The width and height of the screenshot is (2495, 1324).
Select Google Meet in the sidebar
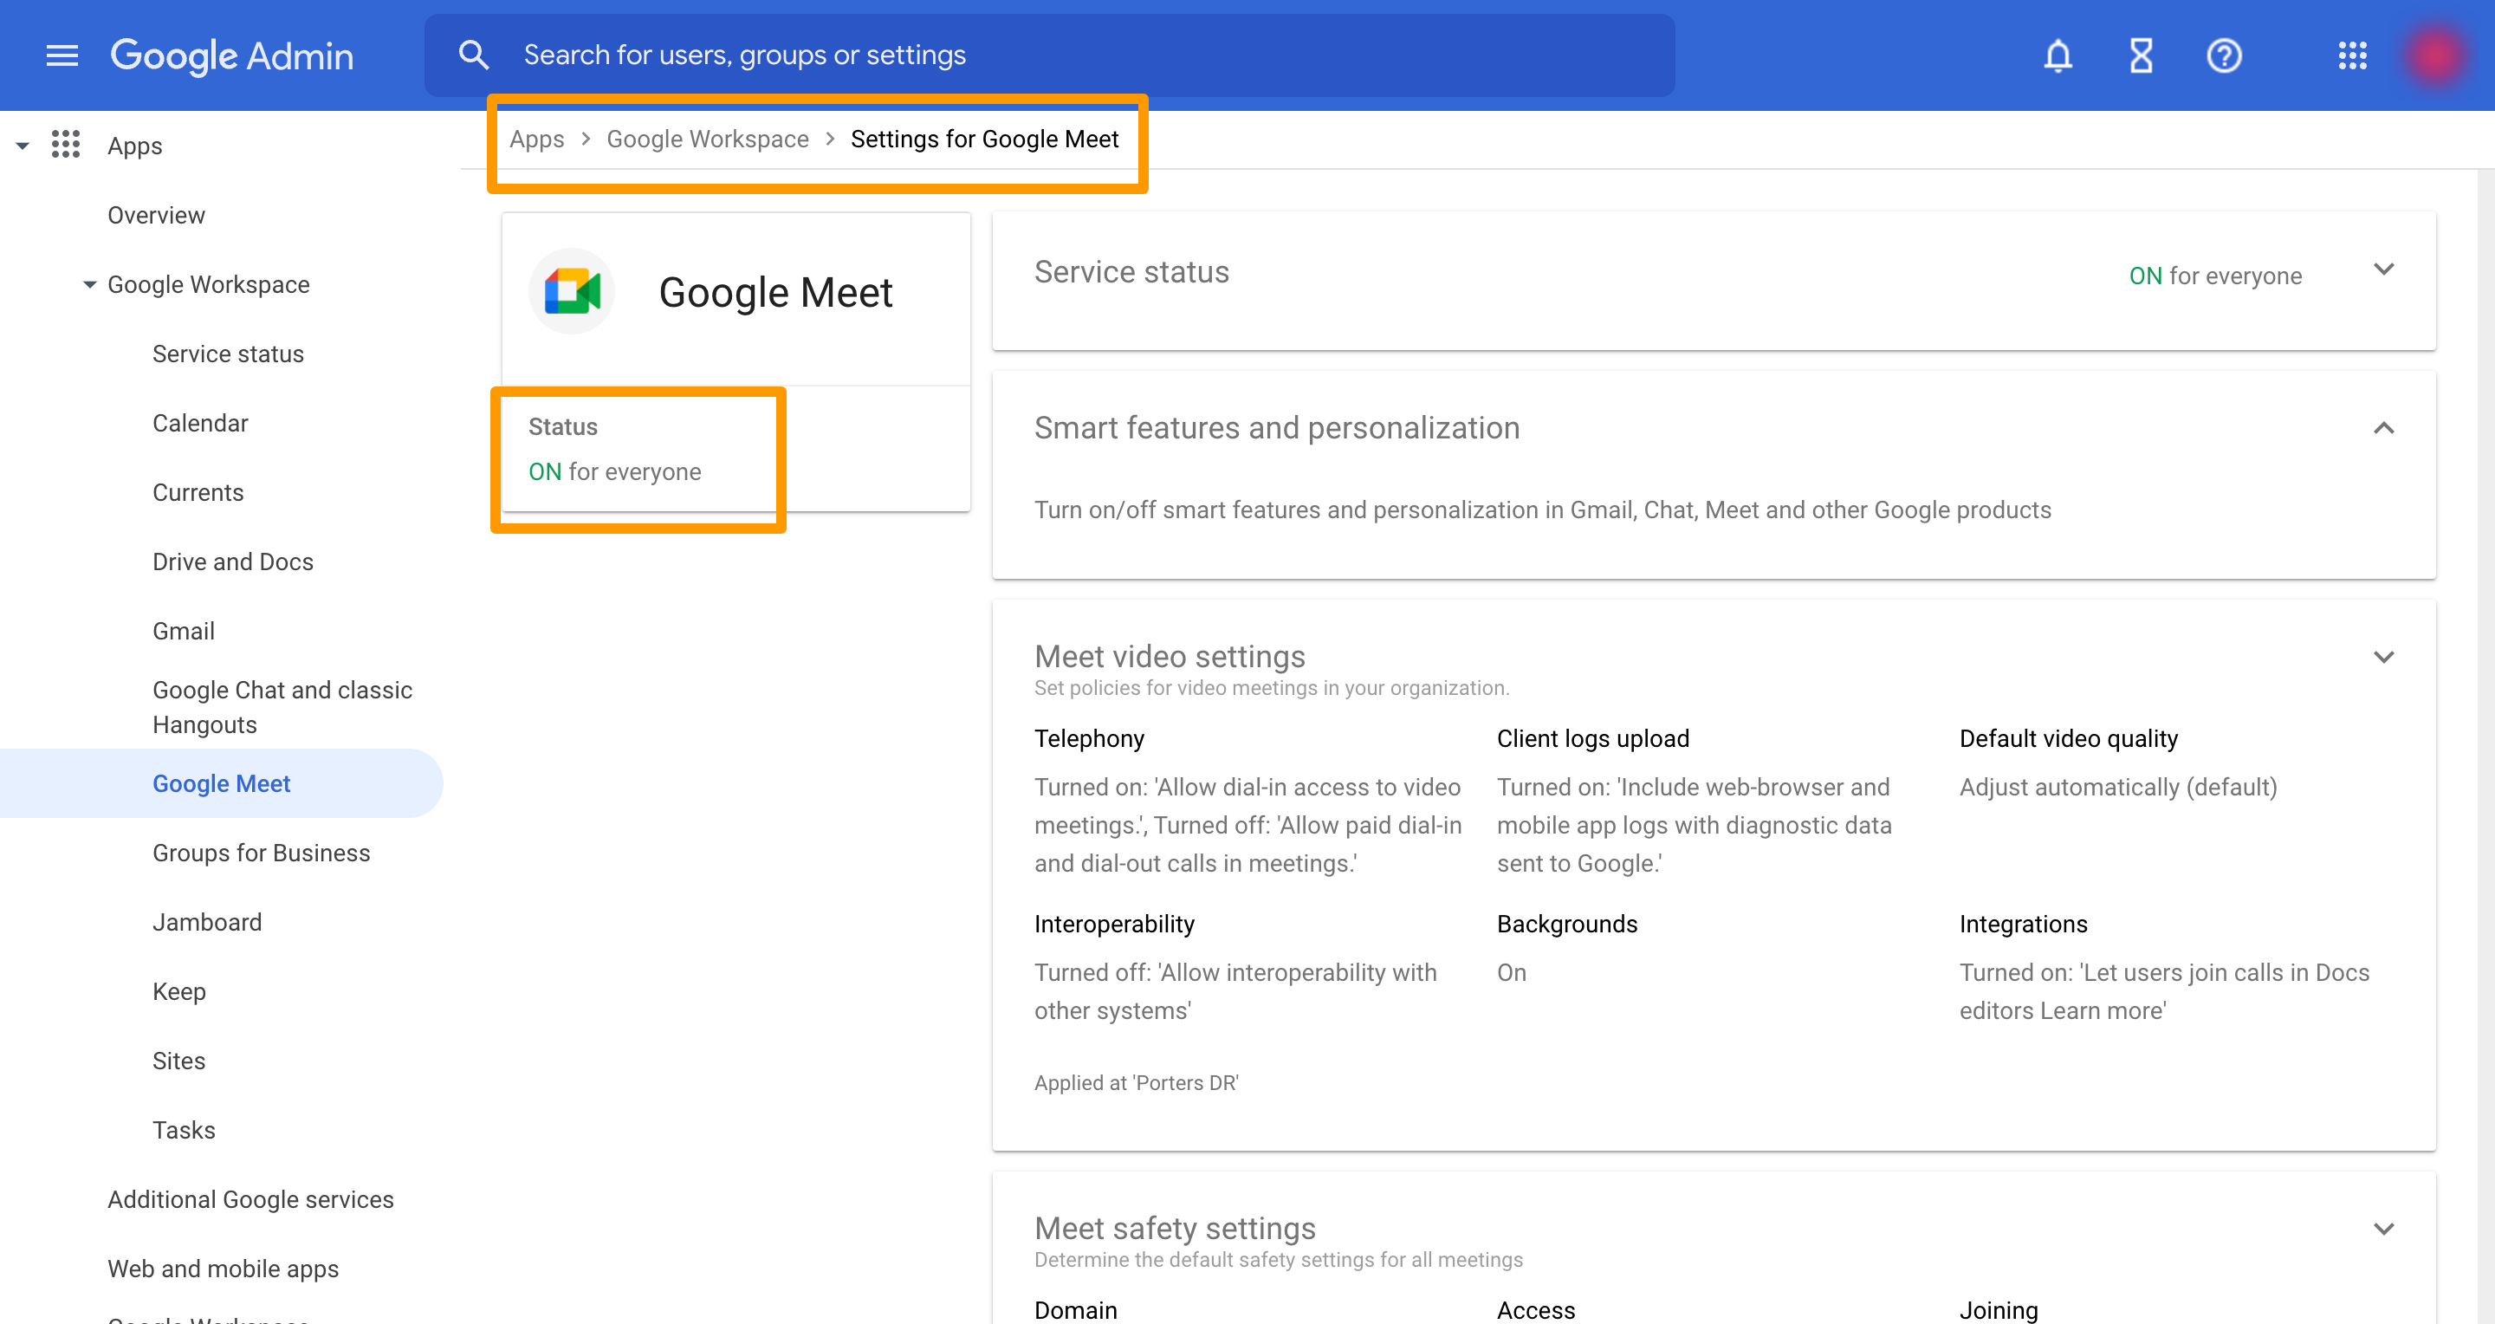coord(221,783)
